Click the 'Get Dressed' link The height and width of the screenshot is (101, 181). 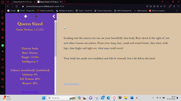[x=71, y=84]
